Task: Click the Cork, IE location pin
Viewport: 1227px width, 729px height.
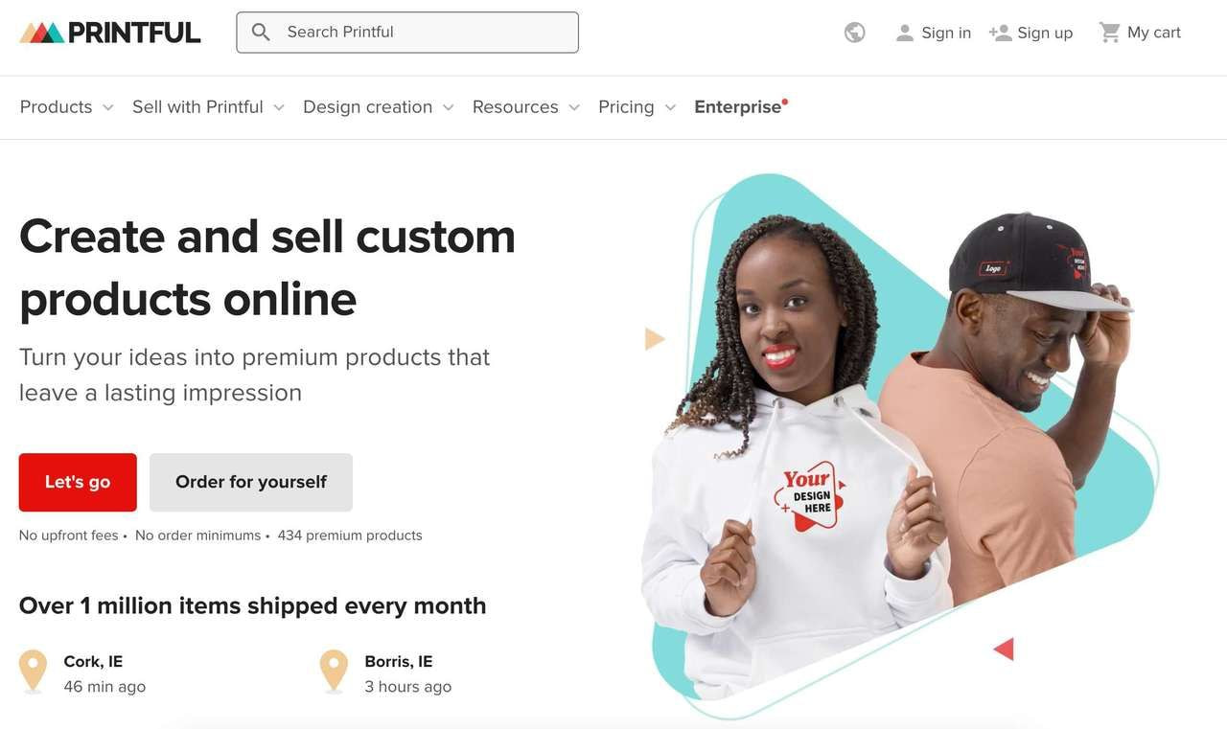Action: click(34, 671)
